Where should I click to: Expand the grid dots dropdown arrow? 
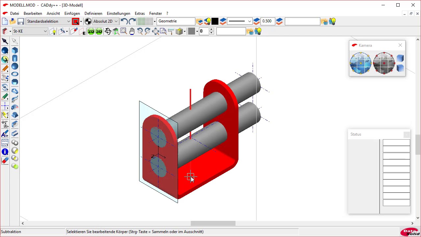pos(155,22)
